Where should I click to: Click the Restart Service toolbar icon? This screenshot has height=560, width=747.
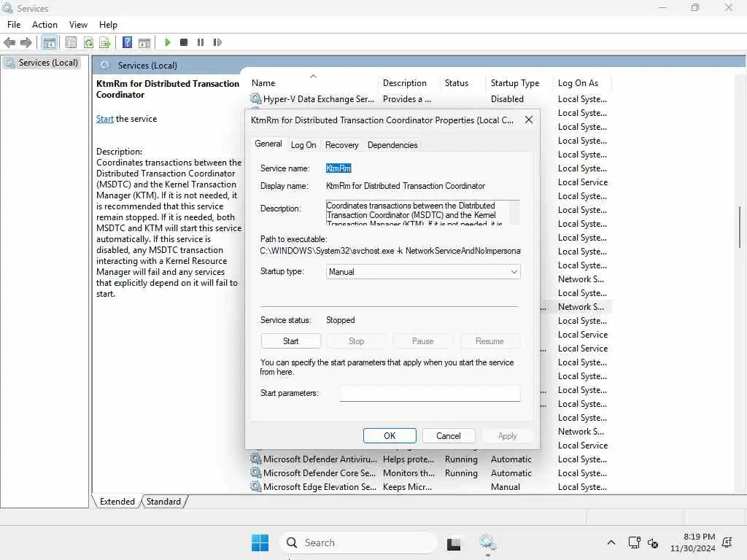tap(217, 42)
